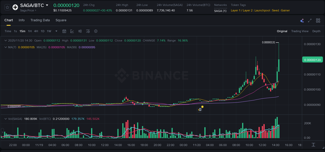Expand the Networks SAGA dropdown

coord(220,11)
